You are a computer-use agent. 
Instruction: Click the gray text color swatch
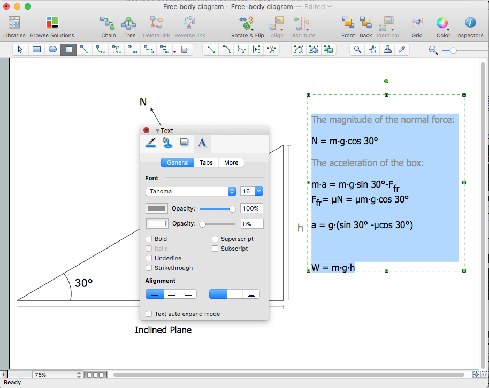tap(157, 208)
